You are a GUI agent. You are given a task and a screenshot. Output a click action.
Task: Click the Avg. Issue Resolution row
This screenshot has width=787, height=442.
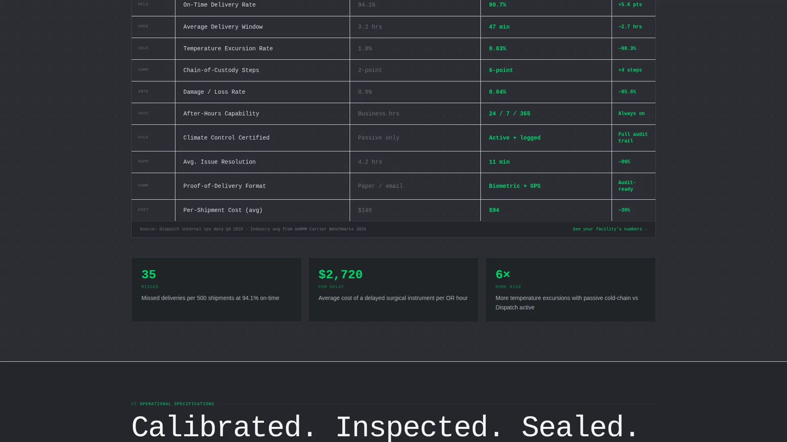point(393,162)
